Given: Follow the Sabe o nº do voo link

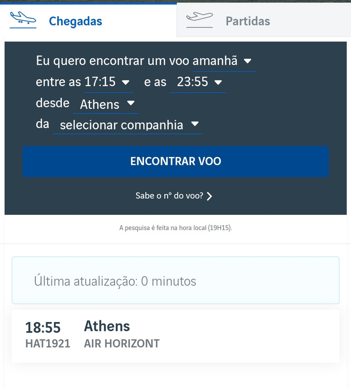Looking at the screenshot, I should click(x=169, y=196).
